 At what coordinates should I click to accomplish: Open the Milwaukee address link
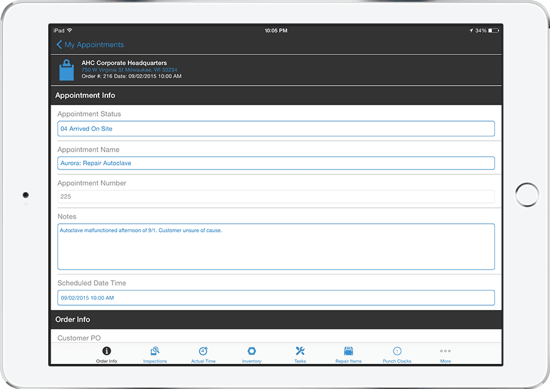[129, 70]
